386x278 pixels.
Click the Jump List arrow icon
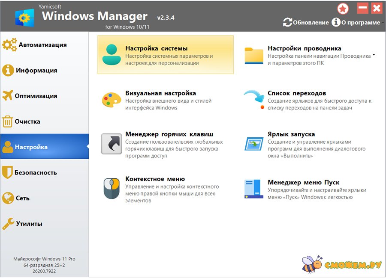tap(254, 99)
